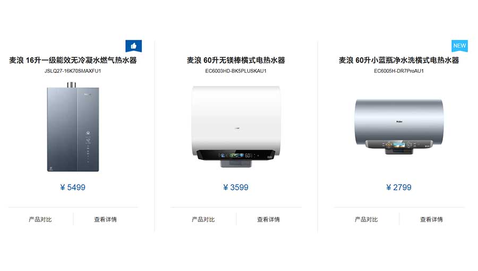
Task: Click 产品对比 under the ¥5499 heater
Action: [40, 219]
